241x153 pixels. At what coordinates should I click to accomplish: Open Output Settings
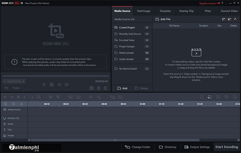click(x=197, y=147)
